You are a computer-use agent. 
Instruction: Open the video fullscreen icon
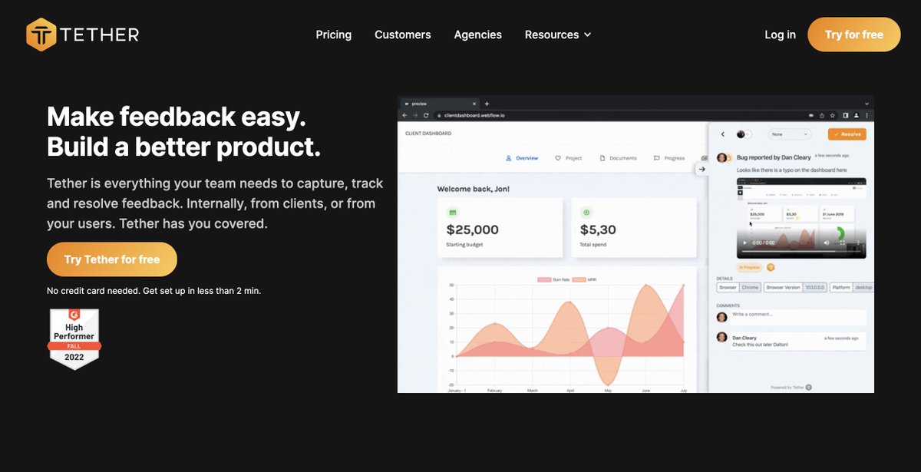coord(843,243)
